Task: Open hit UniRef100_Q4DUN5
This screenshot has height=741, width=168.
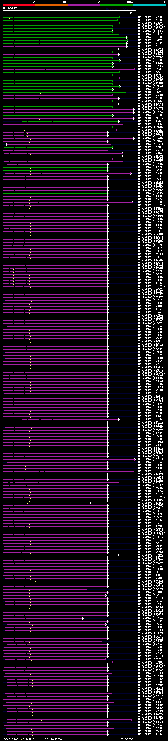Action: coord(151,196)
